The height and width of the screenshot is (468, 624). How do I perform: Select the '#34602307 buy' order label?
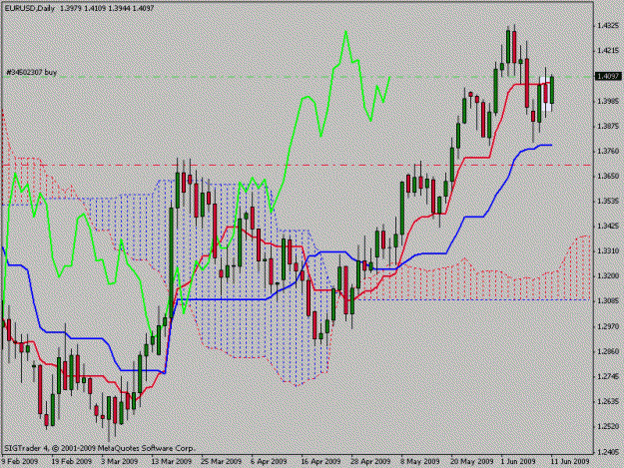pos(31,73)
